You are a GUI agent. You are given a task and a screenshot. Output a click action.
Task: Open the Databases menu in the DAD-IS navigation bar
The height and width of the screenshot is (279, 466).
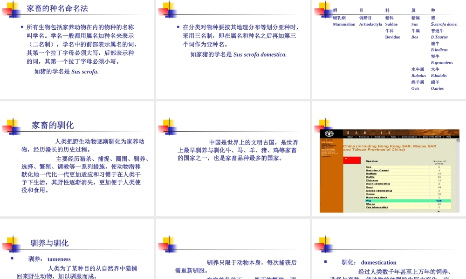pos(381,137)
